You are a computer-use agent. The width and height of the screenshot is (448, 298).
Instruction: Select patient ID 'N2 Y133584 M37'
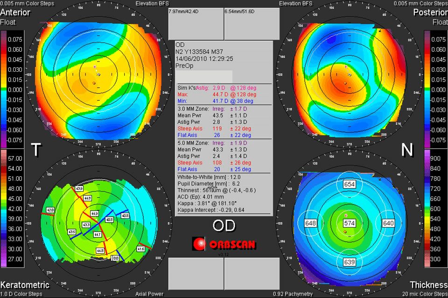pos(199,52)
